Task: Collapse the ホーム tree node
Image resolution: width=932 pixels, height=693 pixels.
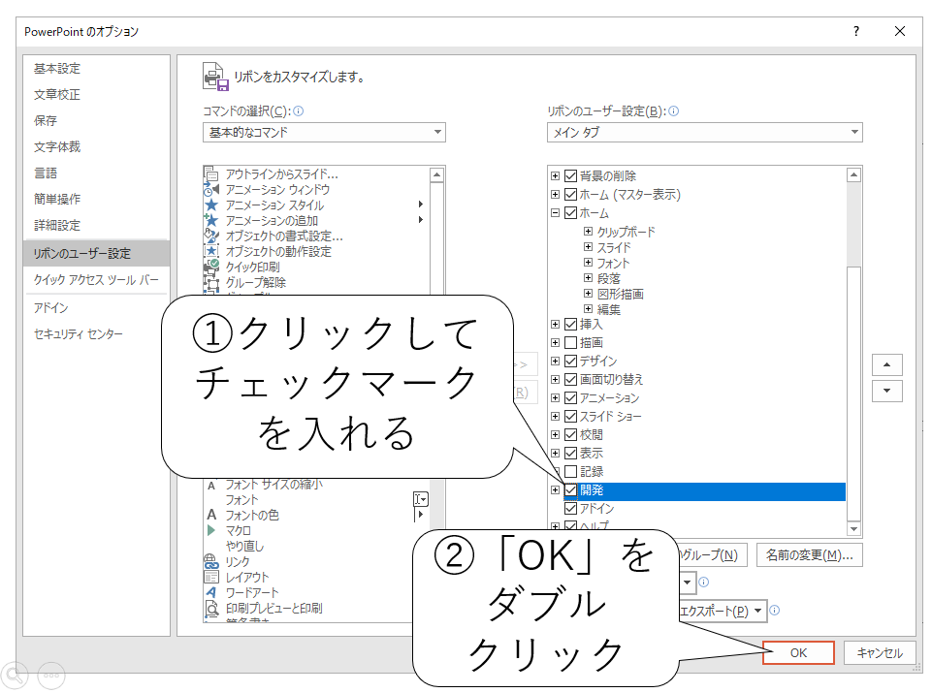Action: (555, 212)
